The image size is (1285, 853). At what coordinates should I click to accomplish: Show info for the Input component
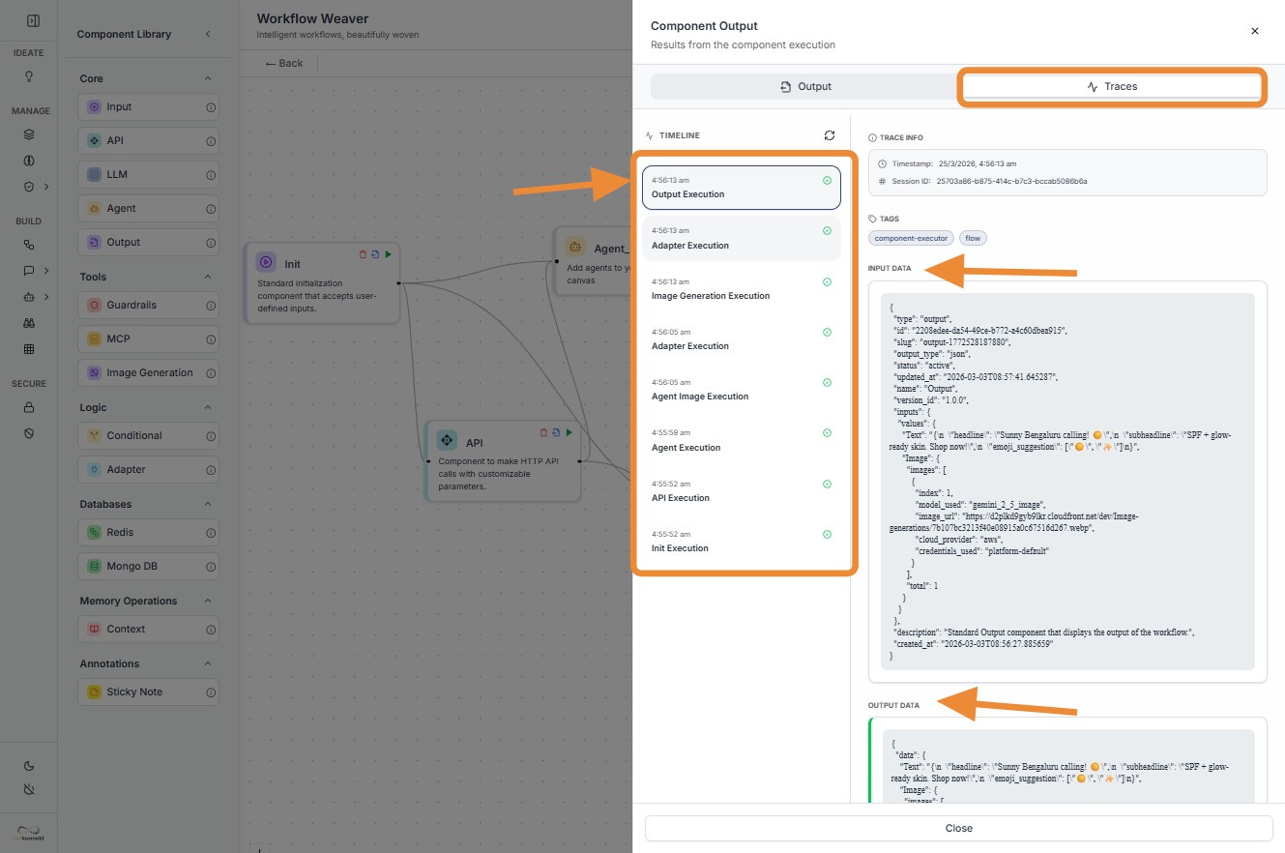tap(211, 107)
